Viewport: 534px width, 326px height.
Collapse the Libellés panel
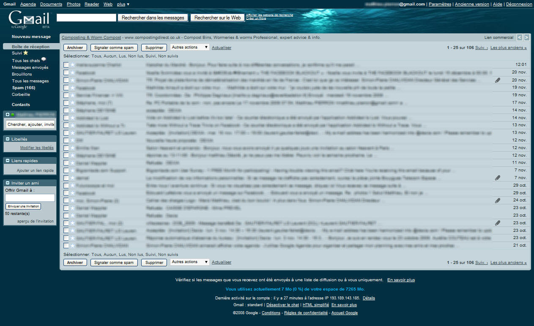click(8, 139)
